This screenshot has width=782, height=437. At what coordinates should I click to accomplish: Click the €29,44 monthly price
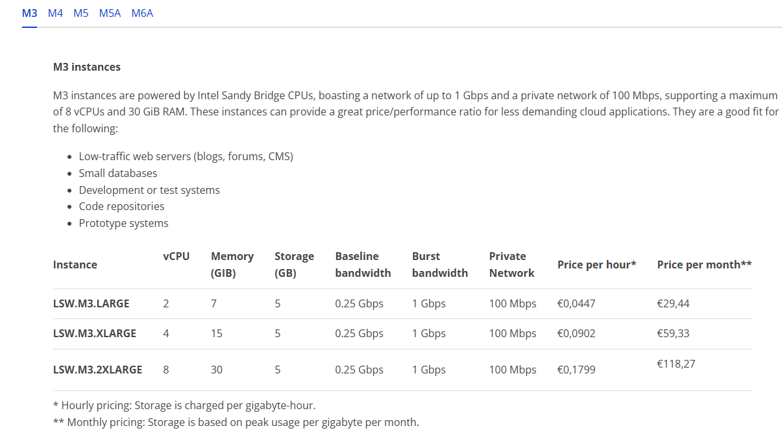pyautogui.click(x=674, y=303)
